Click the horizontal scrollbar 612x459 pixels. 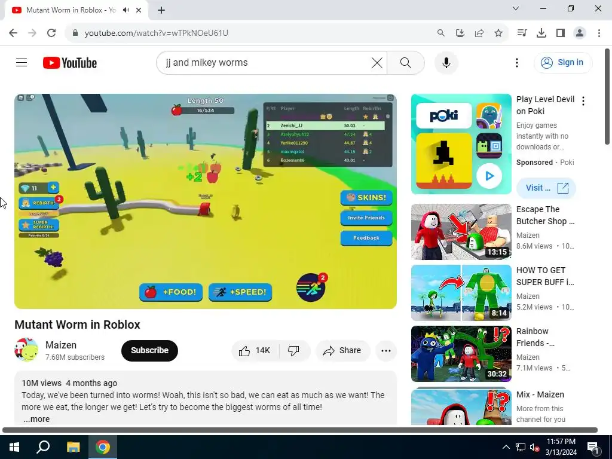click(x=300, y=430)
